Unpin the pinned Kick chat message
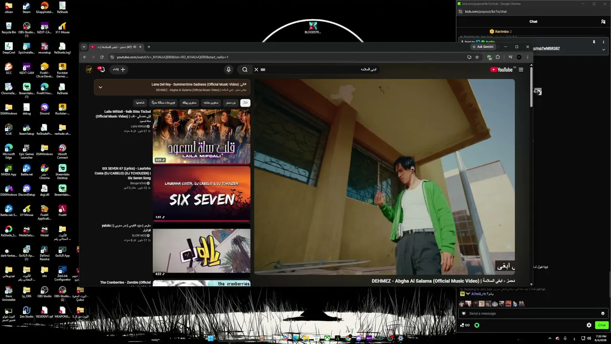 [594, 42]
